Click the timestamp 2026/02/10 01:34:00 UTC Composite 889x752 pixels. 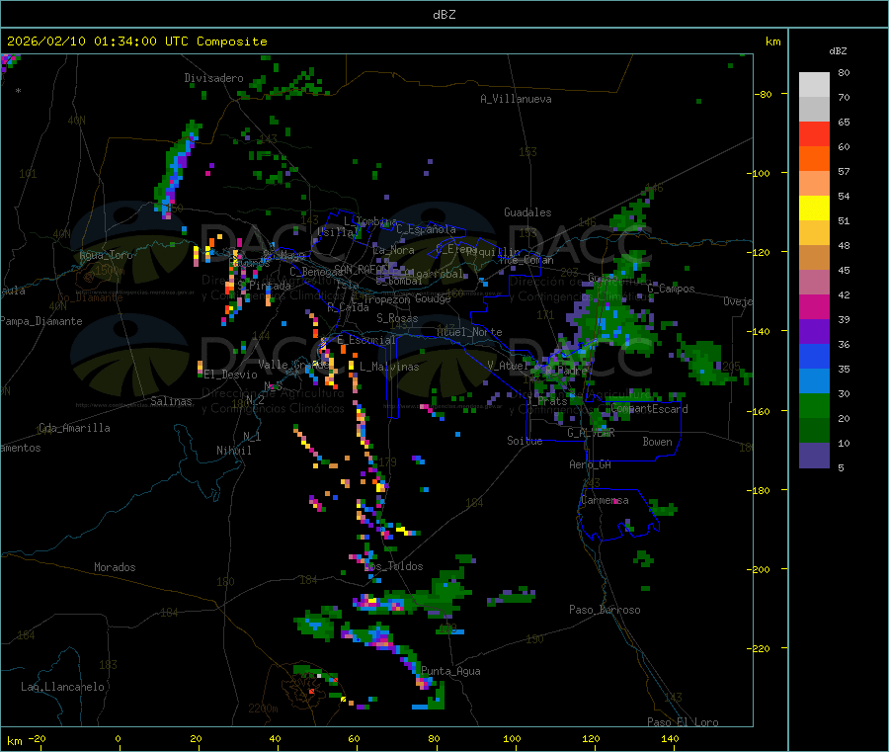click(136, 42)
